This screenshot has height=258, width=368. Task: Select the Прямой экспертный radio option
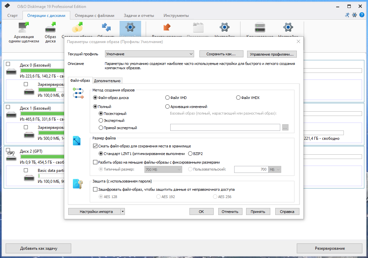101,128
